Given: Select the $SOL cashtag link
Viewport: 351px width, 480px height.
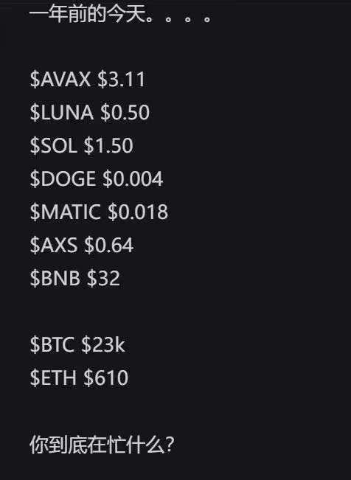Looking at the screenshot, I should (53, 145).
